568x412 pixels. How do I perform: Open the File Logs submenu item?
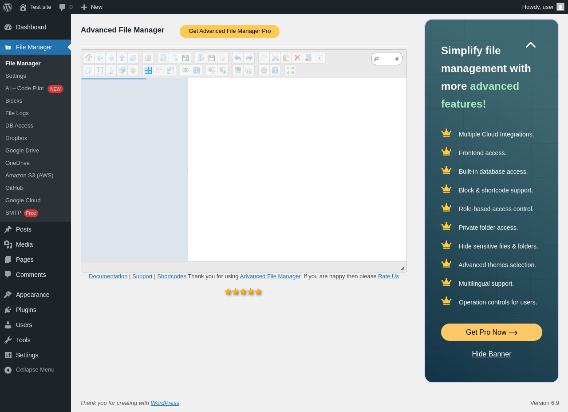pos(35,113)
